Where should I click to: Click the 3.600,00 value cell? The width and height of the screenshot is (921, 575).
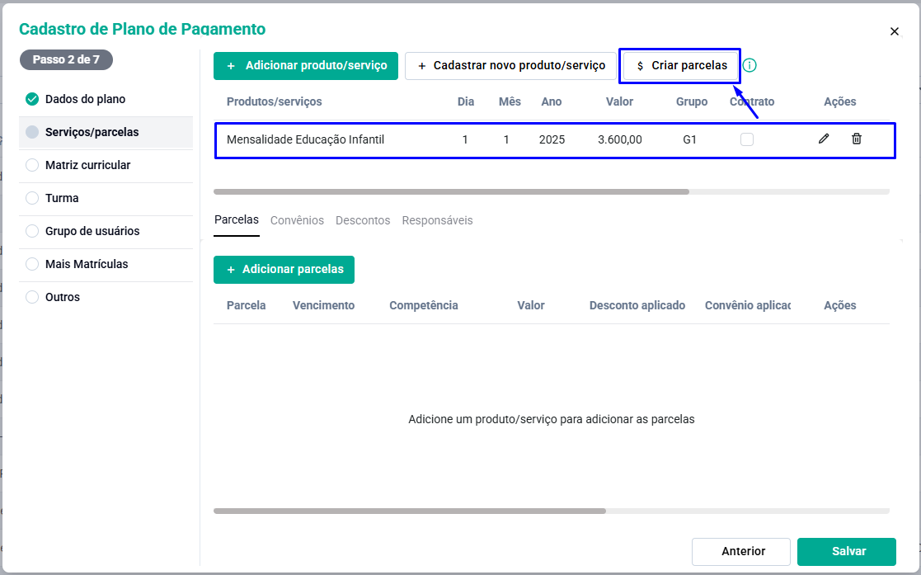(620, 139)
